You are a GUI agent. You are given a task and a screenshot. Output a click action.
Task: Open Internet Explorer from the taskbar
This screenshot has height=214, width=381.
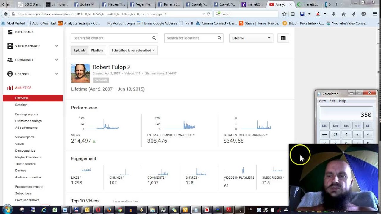[x=44, y=210]
